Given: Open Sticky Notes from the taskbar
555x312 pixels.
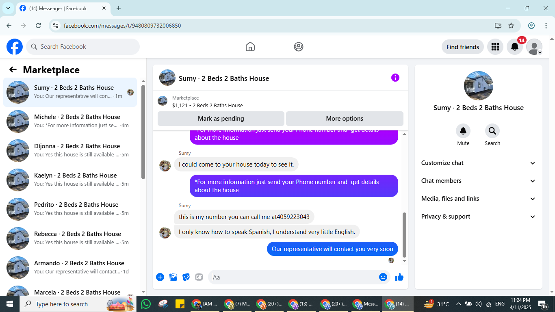Looking at the screenshot, I should coord(180,304).
